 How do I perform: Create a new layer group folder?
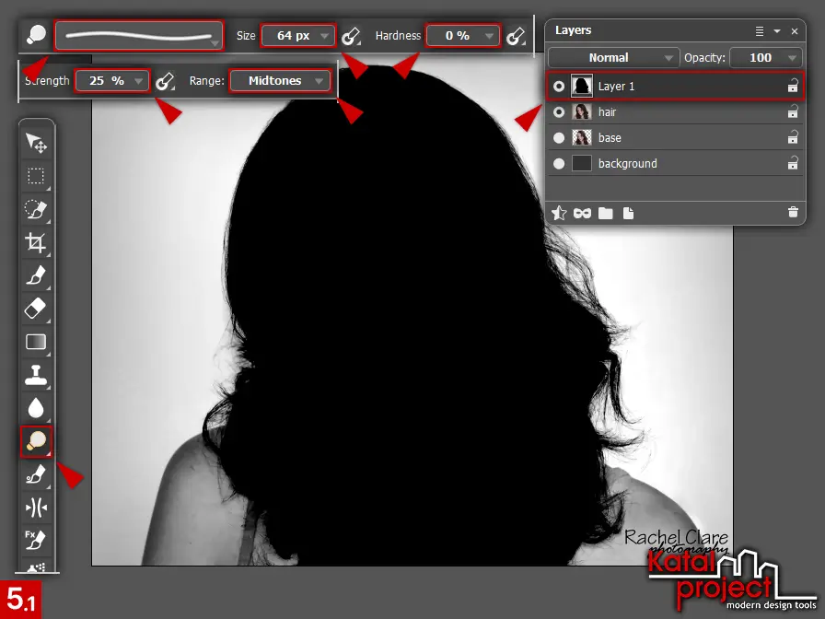tap(605, 213)
